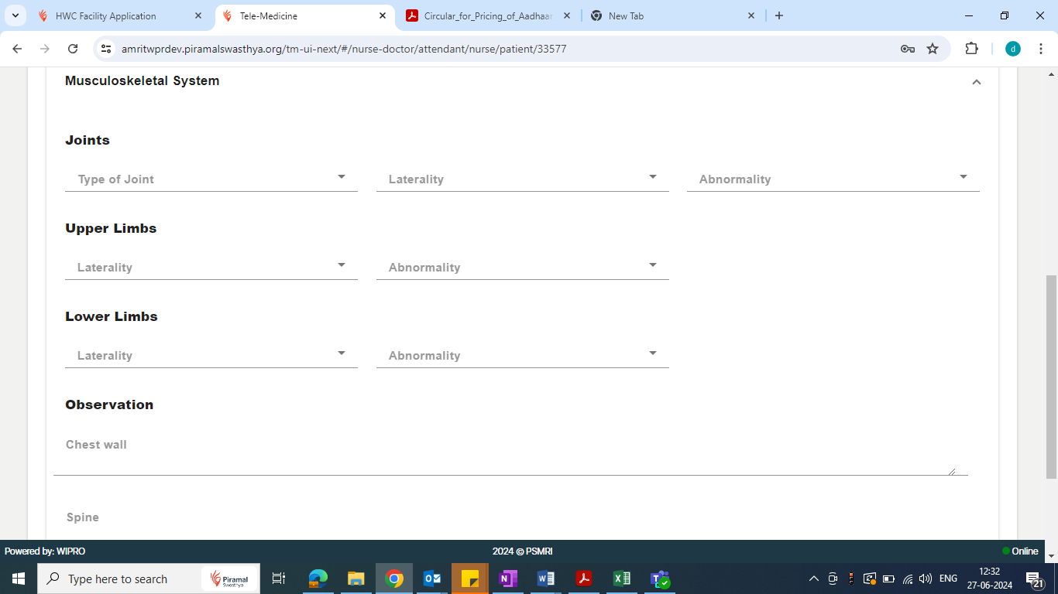The width and height of the screenshot is (1058, 594).
Task: Open Task View on the taskbar
Action: 279,579
